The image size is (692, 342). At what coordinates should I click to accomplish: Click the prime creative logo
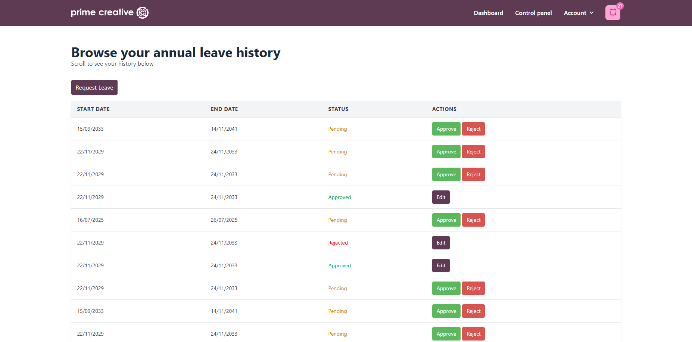[x=110, y=13]
